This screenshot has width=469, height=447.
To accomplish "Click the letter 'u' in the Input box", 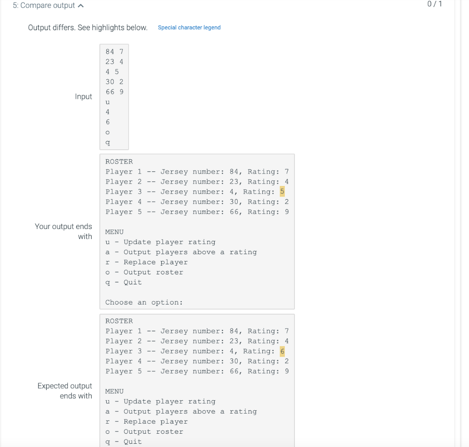I will click(x=107, y=102).
